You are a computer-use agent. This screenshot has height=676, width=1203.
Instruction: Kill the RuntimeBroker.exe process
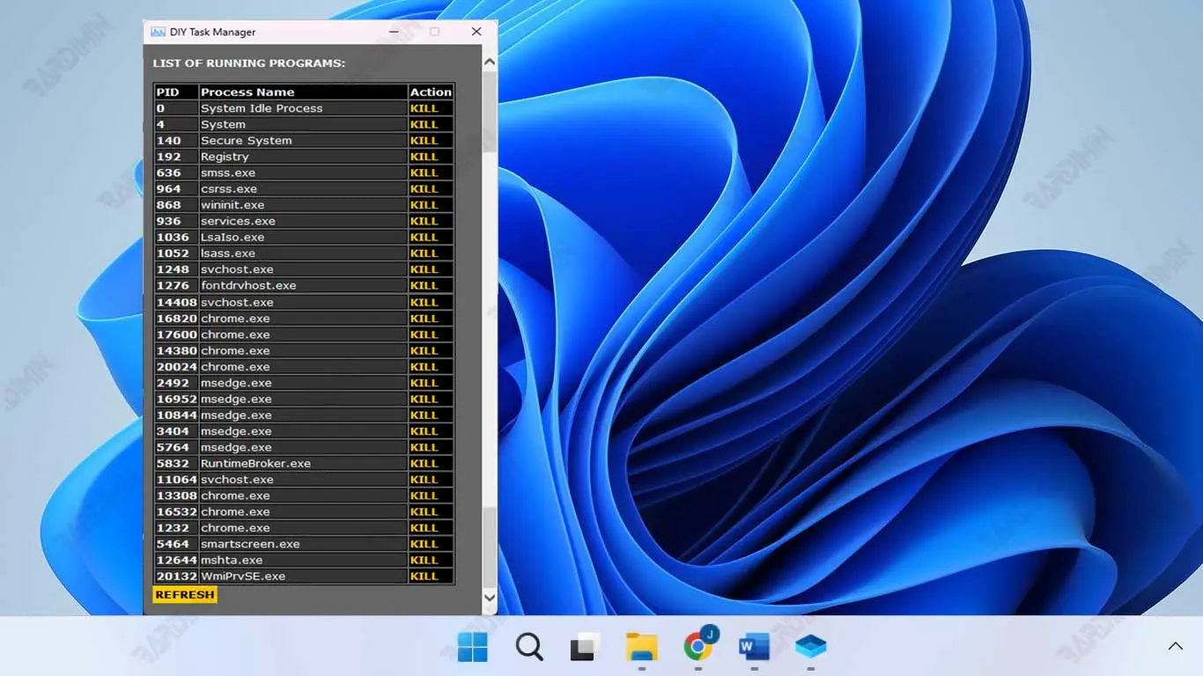tap(424, 463)
